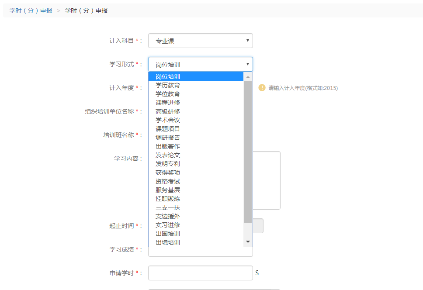The image size is (423, 290).
Task: Choose 挂职锻炼 option
Action: 168,199
